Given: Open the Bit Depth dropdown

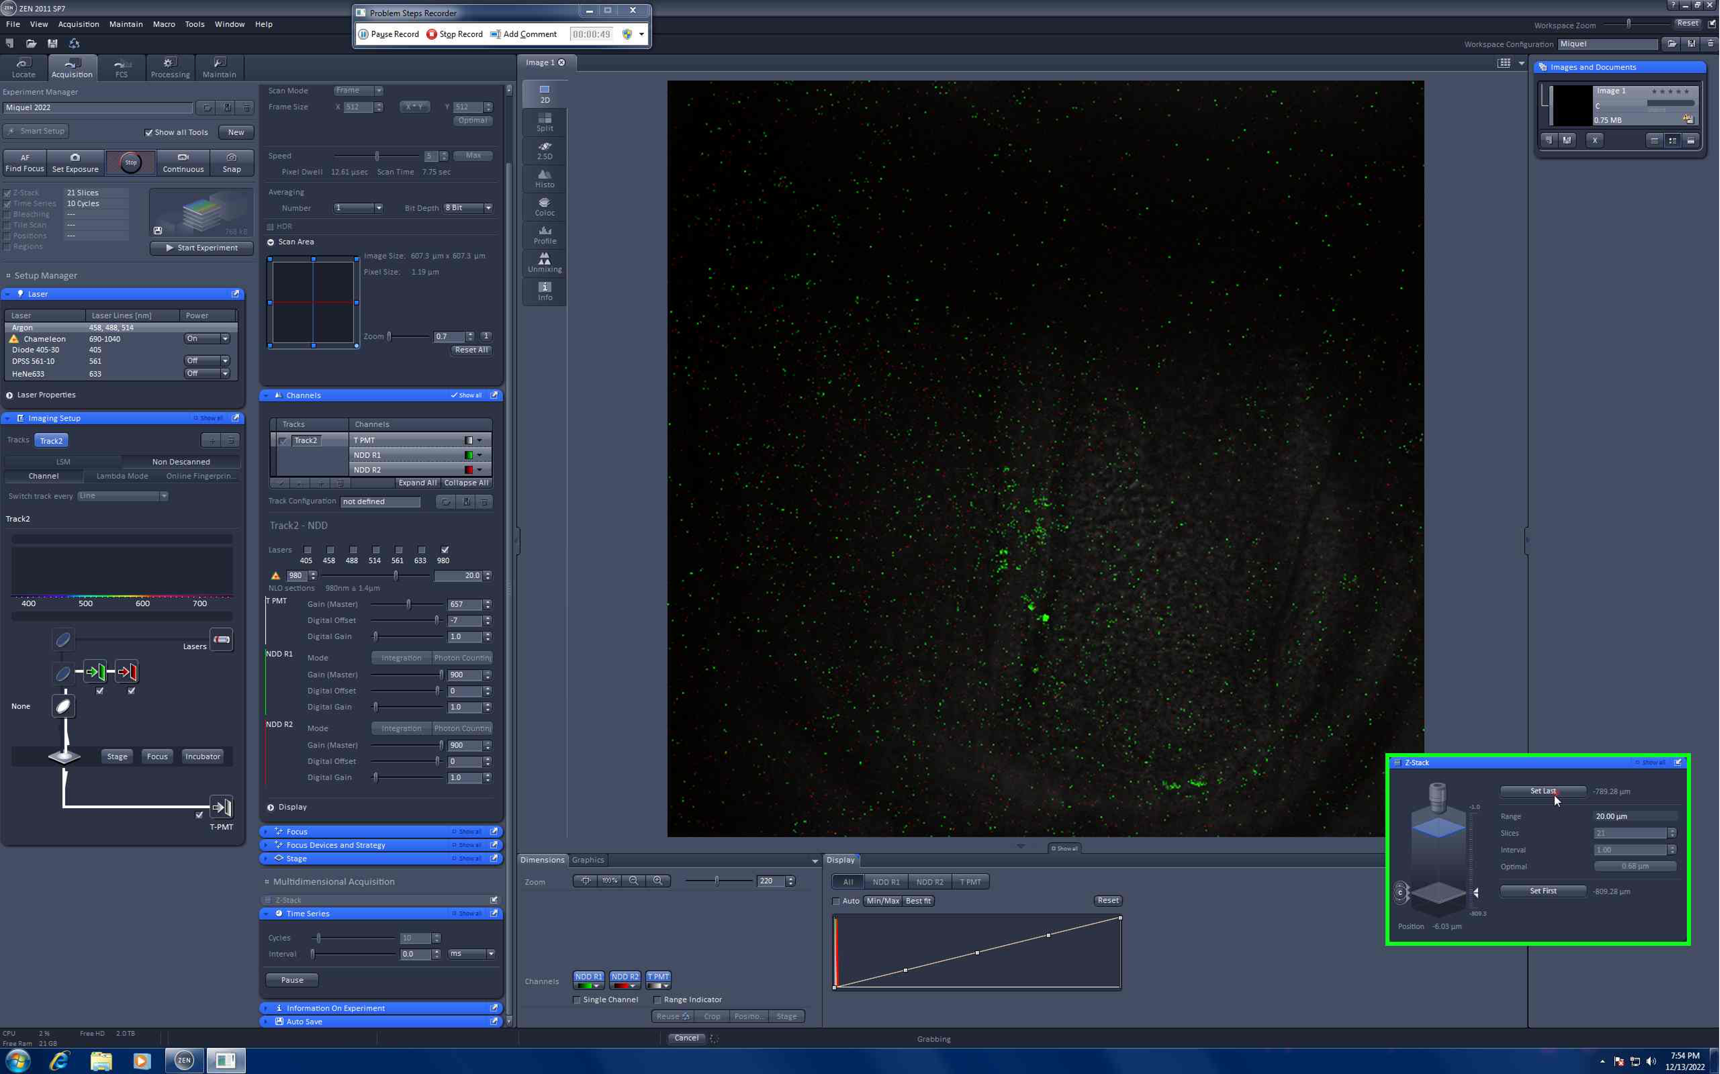Looking at the screenshot, I should pyautogui.click(x=468, y=208).
